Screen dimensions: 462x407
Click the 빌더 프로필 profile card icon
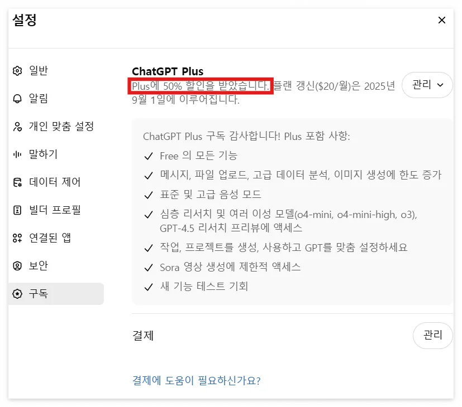pyautogui.click(x=16, y=210)
